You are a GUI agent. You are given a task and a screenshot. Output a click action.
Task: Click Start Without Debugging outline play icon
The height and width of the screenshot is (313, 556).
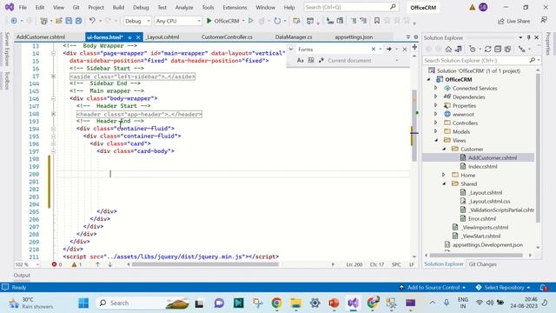tap(251, 21)
